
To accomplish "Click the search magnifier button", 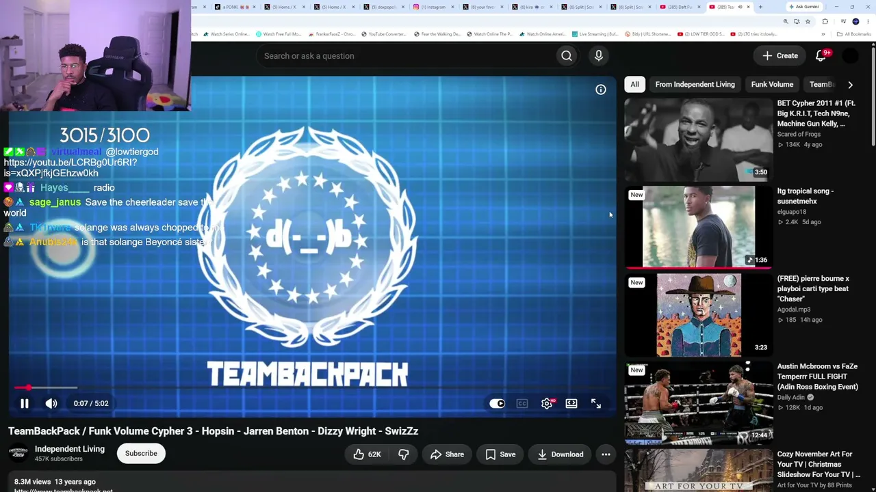I will [566, 56].
